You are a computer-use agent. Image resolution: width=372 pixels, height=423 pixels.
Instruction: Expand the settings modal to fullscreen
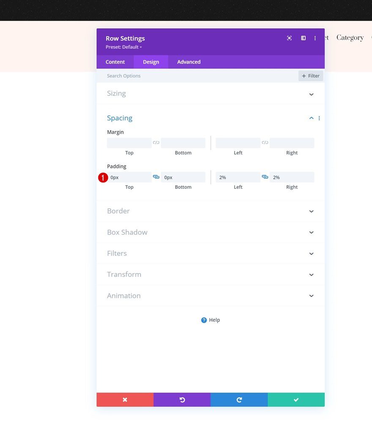tap(289, 38)
